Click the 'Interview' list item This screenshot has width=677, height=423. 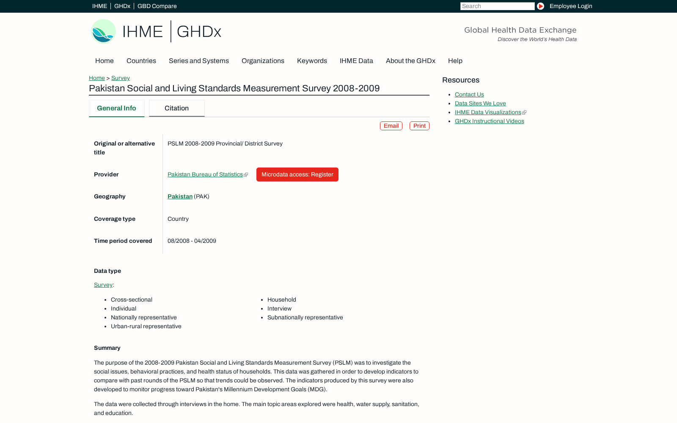(x=279, y=309)
